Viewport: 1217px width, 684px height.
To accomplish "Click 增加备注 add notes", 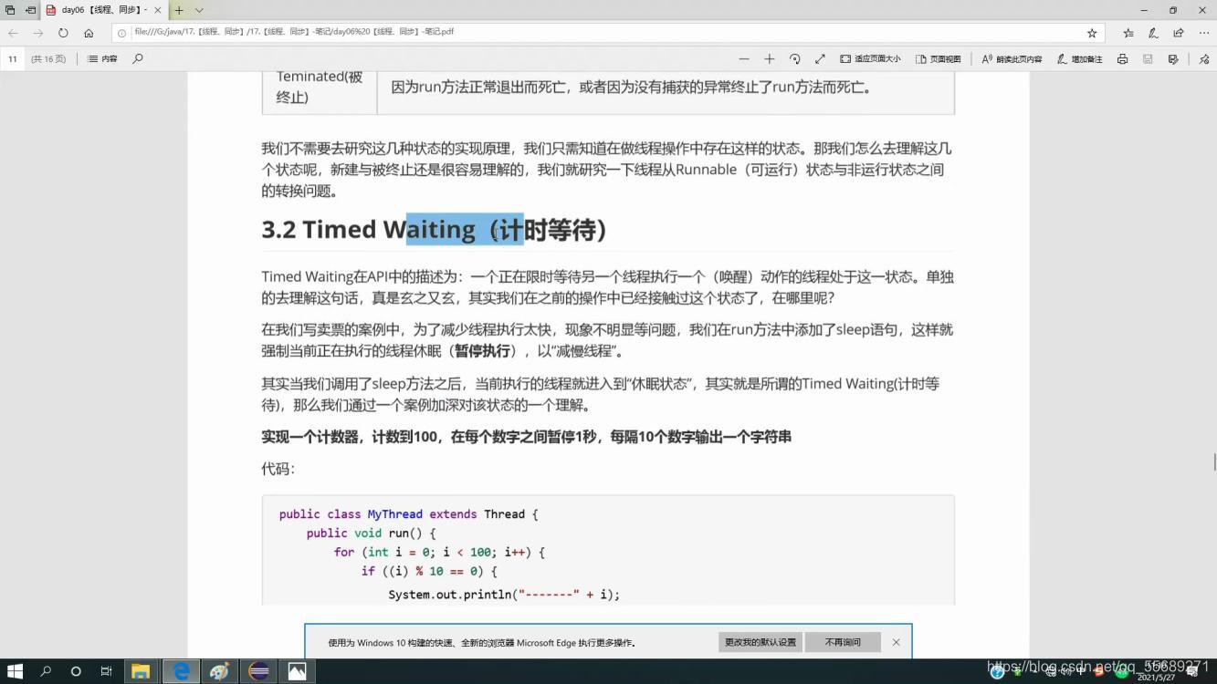I will [1079, 58].
